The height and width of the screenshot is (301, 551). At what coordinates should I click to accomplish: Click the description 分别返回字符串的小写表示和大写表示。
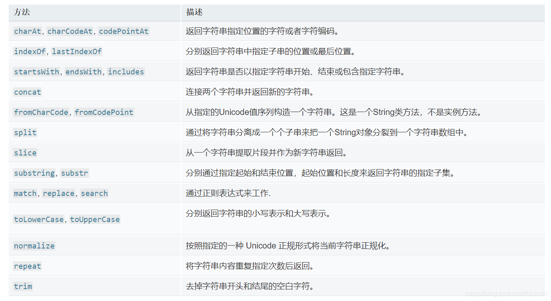tap(259, 214)
